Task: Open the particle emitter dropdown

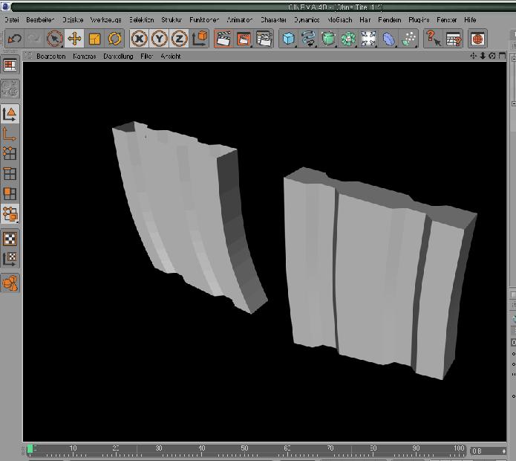Action: pyautogui.click(x=409, y=39)
